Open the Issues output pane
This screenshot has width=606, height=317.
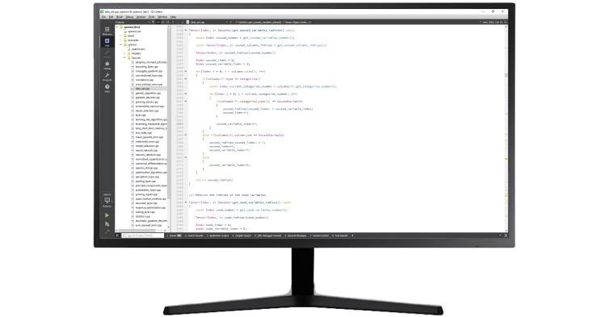[x=175, y=236]
